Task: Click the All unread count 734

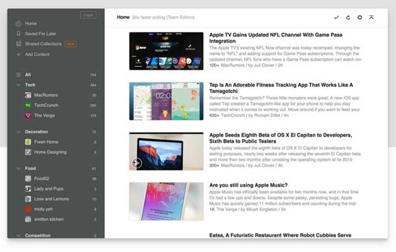Action: pos(93,75)
